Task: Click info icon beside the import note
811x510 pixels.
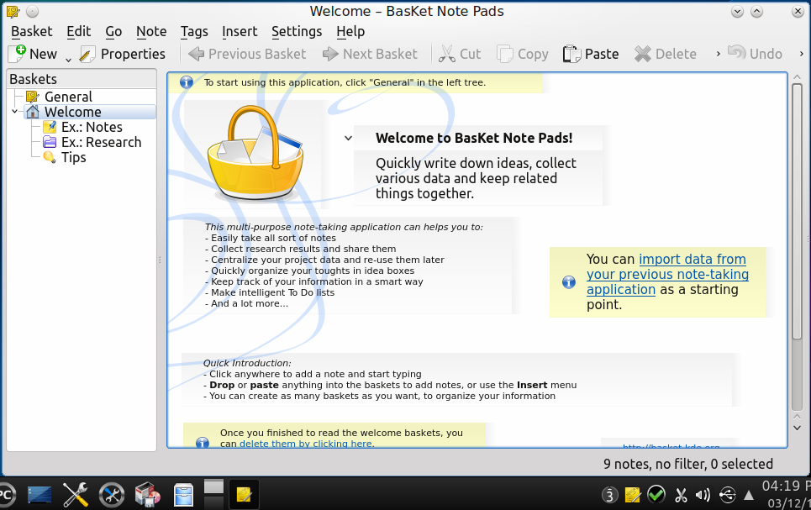Action: coord(569,282)
